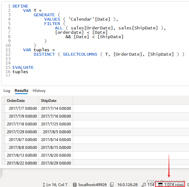Click the DISTINCT function in line 12
This screenshot has height=187, width=189.
point(44,54)
